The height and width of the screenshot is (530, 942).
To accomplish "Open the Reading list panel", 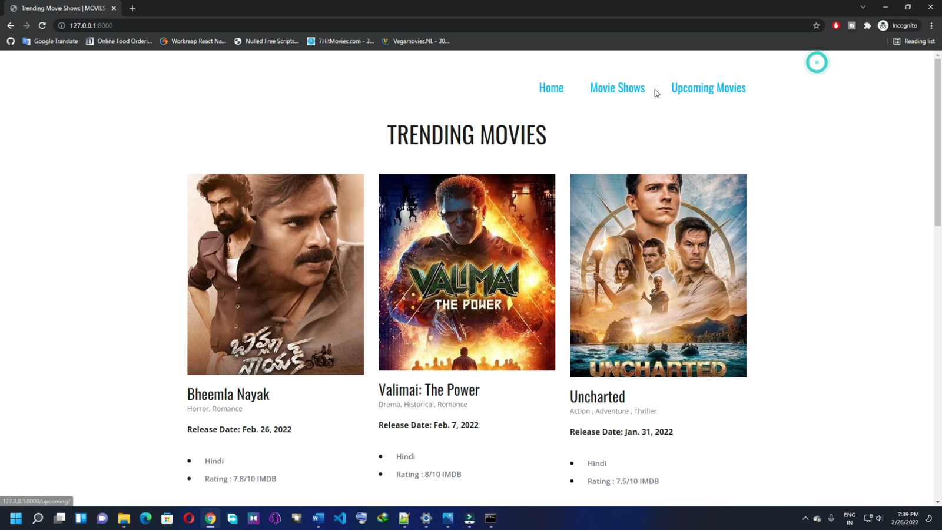I will click(x=914, y=41).
